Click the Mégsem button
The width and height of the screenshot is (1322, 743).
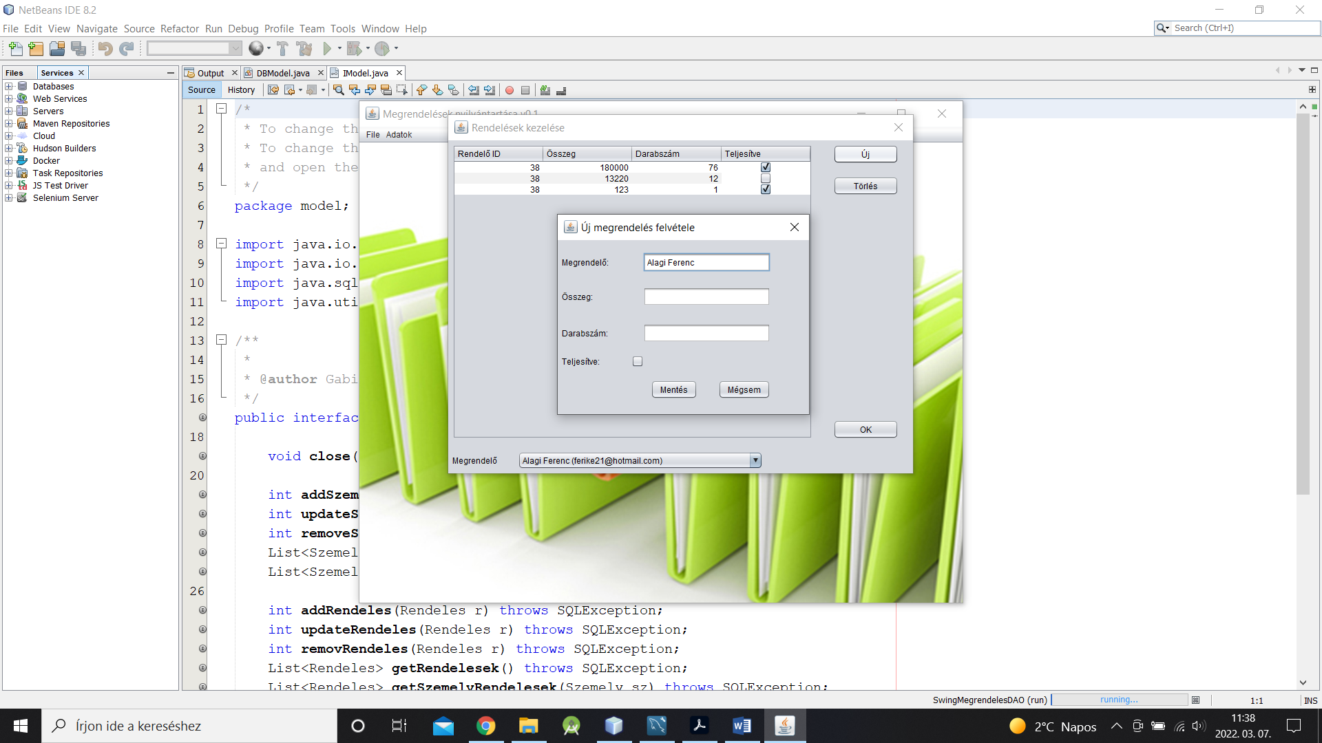coord(744,389)
